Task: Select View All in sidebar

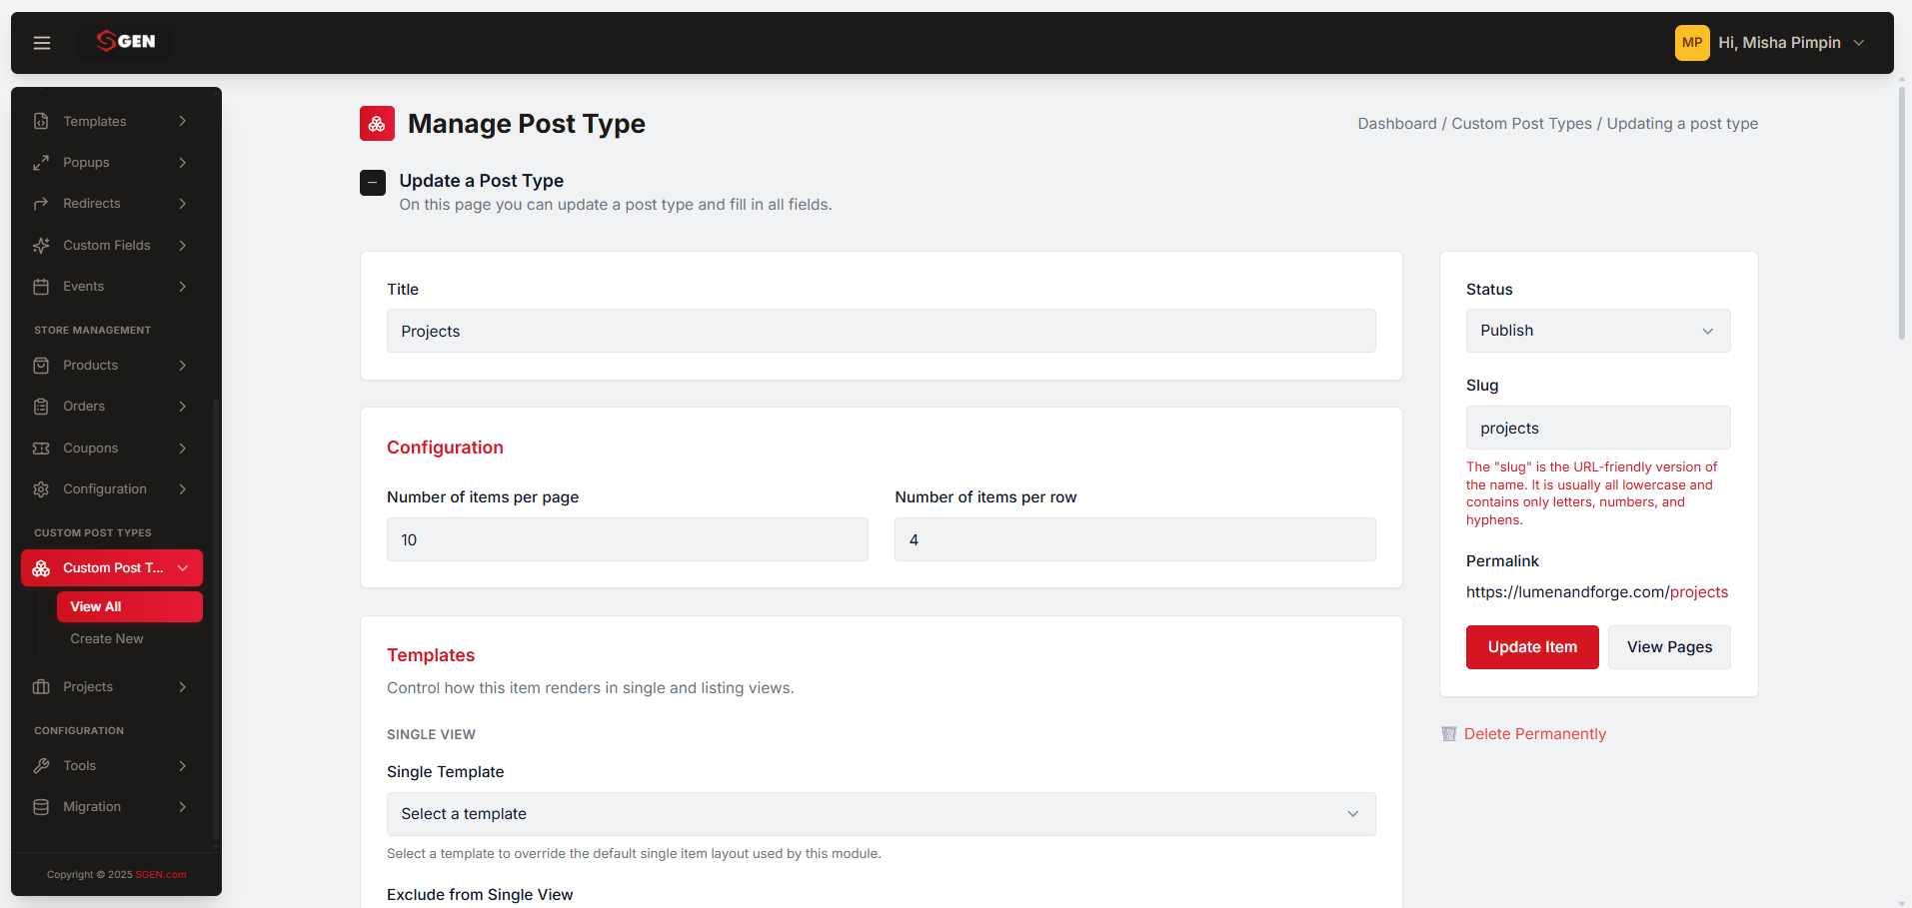Action: (x=130, y=607)
